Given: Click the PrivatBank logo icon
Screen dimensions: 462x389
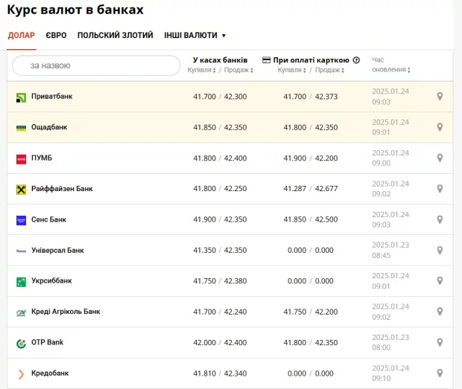Looking at the screenshot, I should point(21,97).
